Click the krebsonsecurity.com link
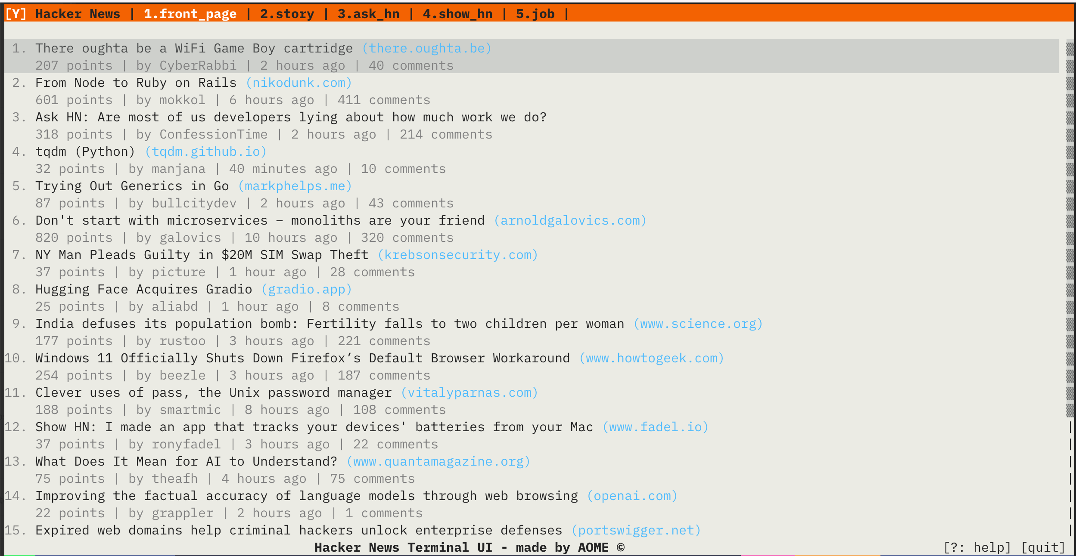Image resolution: width=1076 pixels, height=556 pixels. (x=457, y=255)
